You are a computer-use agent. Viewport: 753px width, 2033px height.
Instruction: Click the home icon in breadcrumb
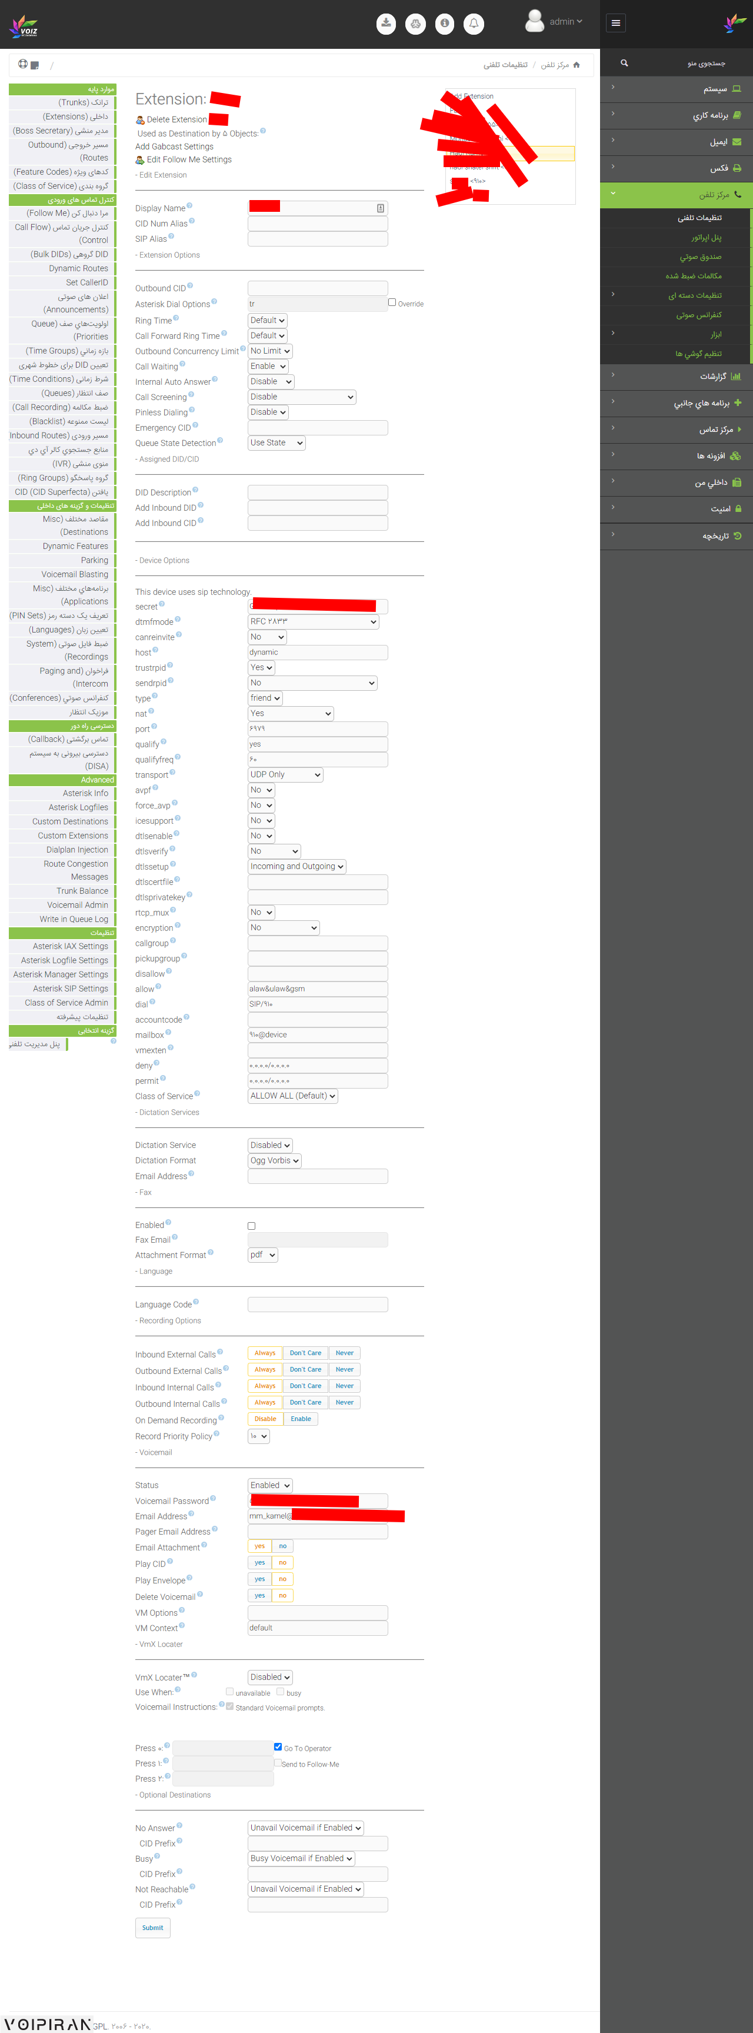576,65
